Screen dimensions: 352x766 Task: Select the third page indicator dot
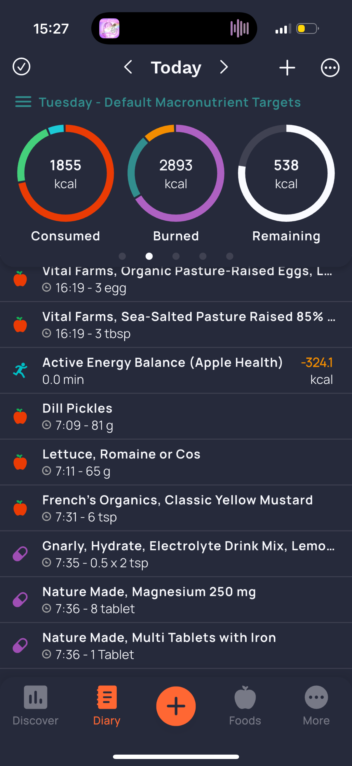176,256
